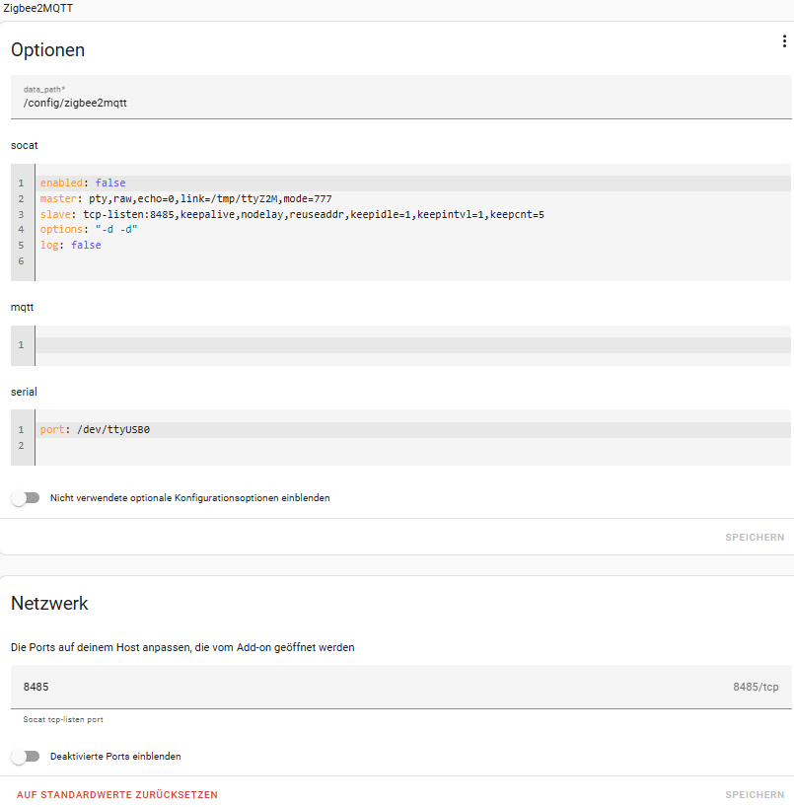Click the data_path input field

tap(395, 102)
